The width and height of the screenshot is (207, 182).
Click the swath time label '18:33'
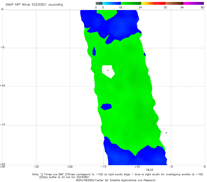[x=149, y=170]
